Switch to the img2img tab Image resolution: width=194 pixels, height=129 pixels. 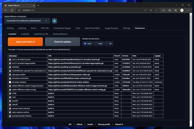(22, 28)
